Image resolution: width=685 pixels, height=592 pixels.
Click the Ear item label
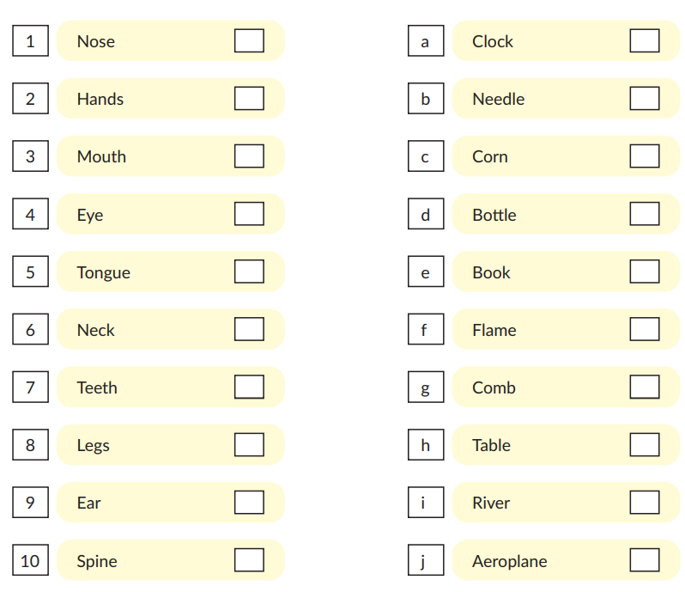click(x=88, y=503)
